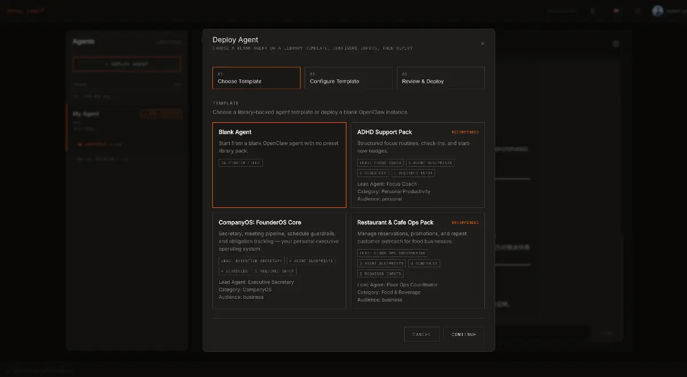Click the Cancel button

tap(421, 334)
